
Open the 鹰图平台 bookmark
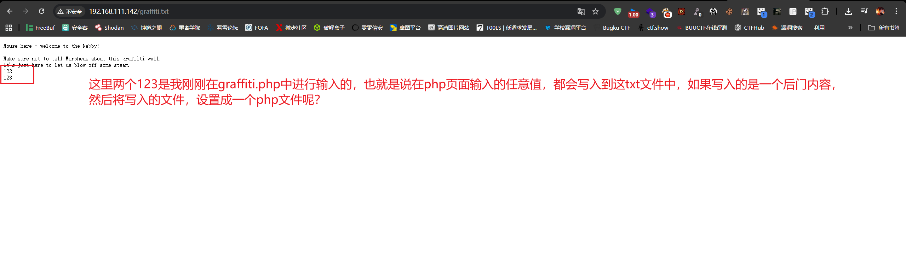pos(405,28)
